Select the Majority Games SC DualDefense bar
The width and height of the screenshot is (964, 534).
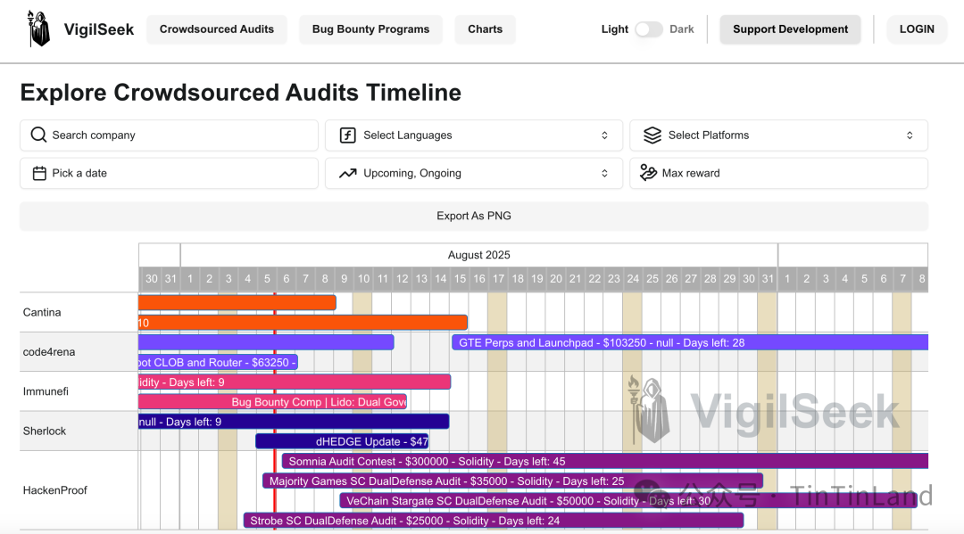[512, 481]
